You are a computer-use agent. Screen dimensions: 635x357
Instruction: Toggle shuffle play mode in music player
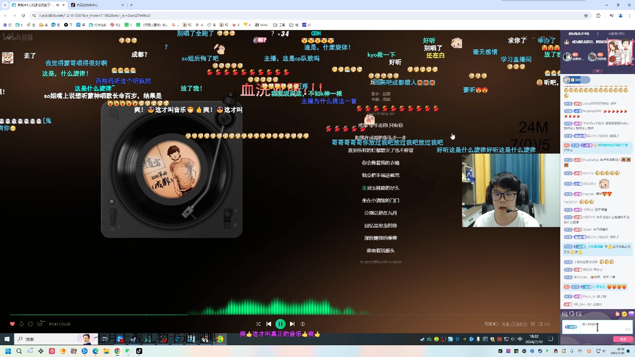point(258,324)
